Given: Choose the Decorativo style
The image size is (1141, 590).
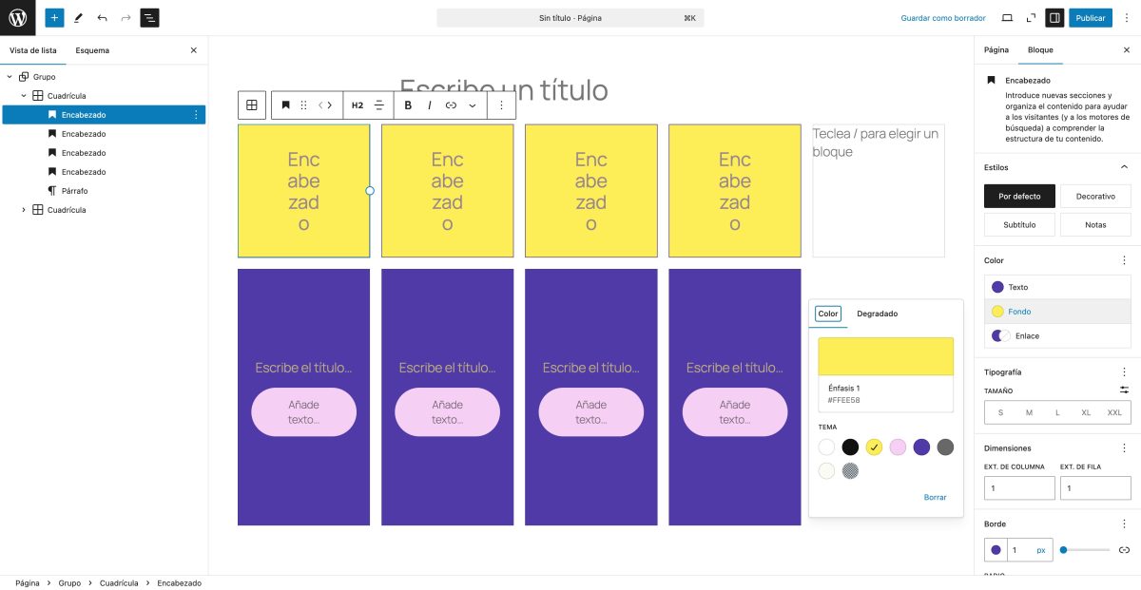Looking at the screenshot, I should [x=1095, y=197].
